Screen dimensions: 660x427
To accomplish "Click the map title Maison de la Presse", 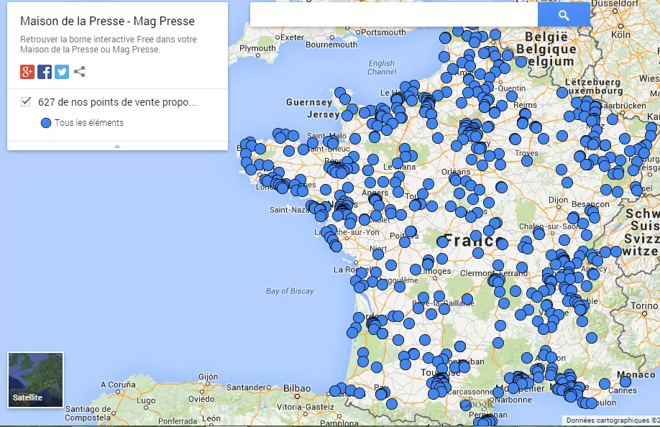I will pos(107,22).
